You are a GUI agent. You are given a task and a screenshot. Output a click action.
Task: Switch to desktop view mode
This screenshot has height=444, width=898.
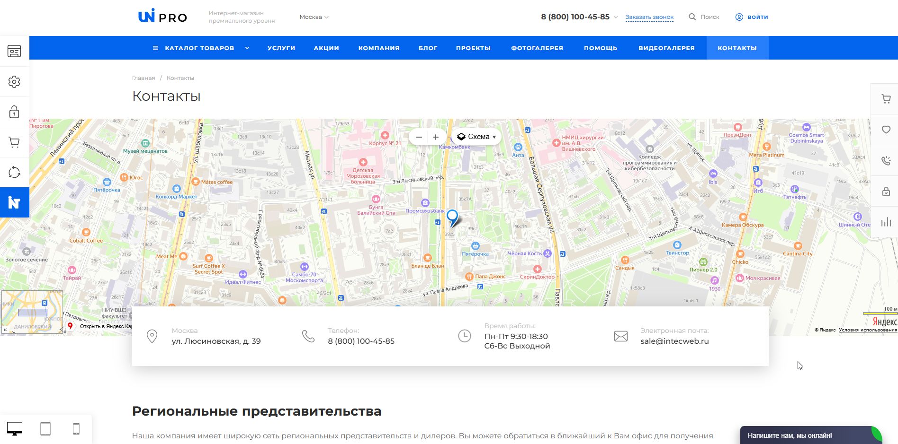coord(15,429)
